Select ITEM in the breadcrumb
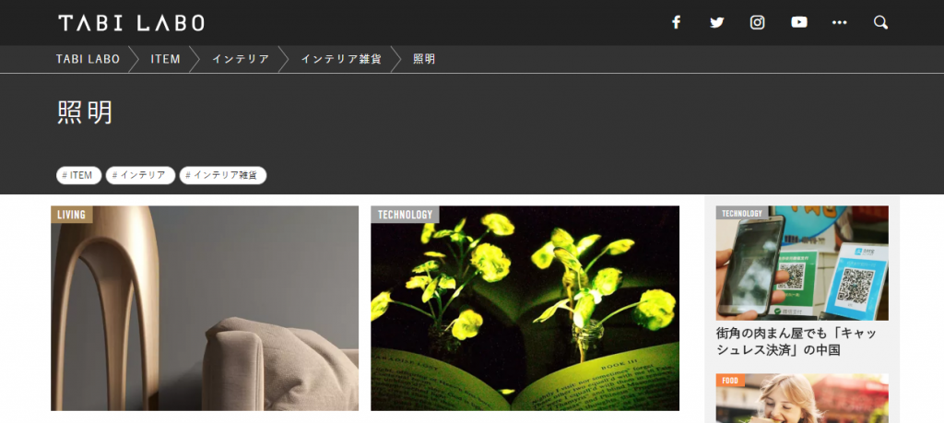This screenshot has height=423, width=944. coord(166,59)
